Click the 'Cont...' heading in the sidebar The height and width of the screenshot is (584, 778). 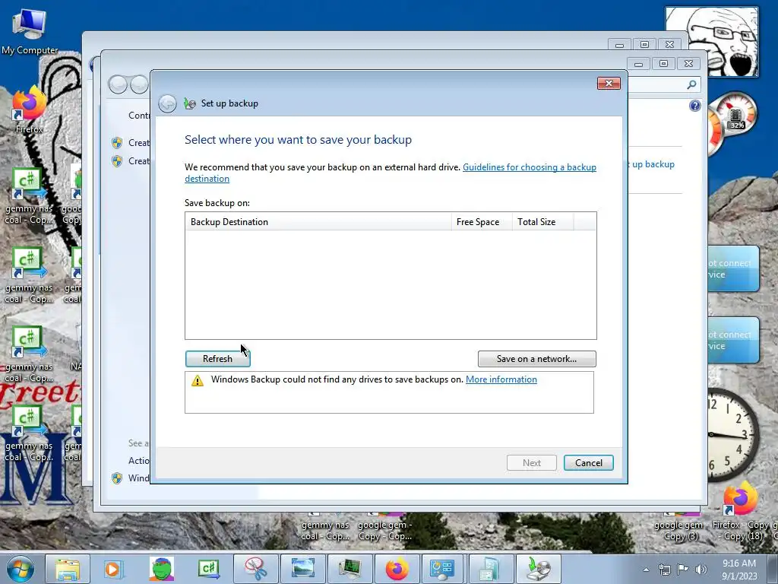click(x=138, y=116)
